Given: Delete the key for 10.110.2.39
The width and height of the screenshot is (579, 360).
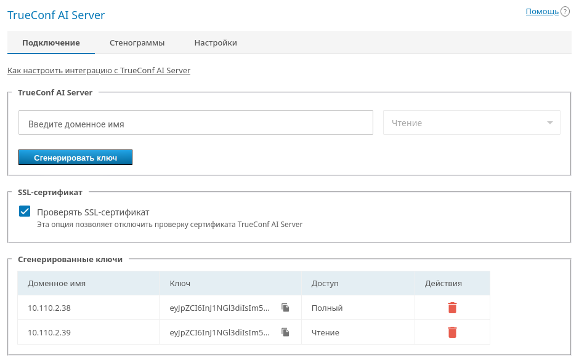Looking at the screenshot, I should point(452,332).
